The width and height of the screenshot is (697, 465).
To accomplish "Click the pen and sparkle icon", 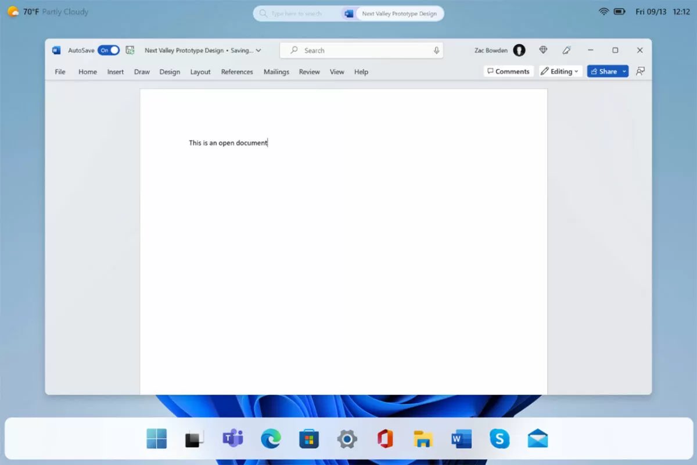I will tap(566, 51).
